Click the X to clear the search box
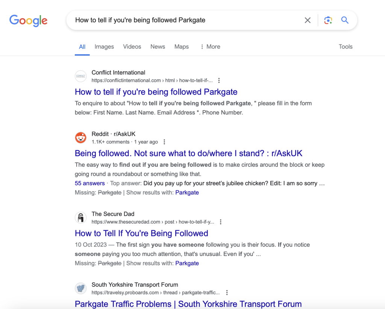The width and height of the screenshot is (385, 309). point(308,20)
